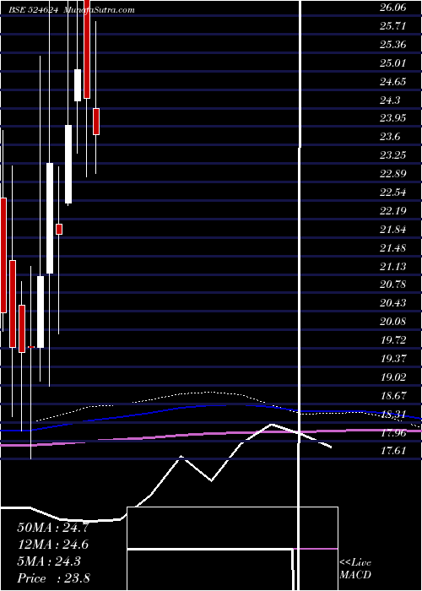The width and height of the screenshot is (422, 591).
Task: Click the 22.54 price axis label
Action: click(393, 192)
